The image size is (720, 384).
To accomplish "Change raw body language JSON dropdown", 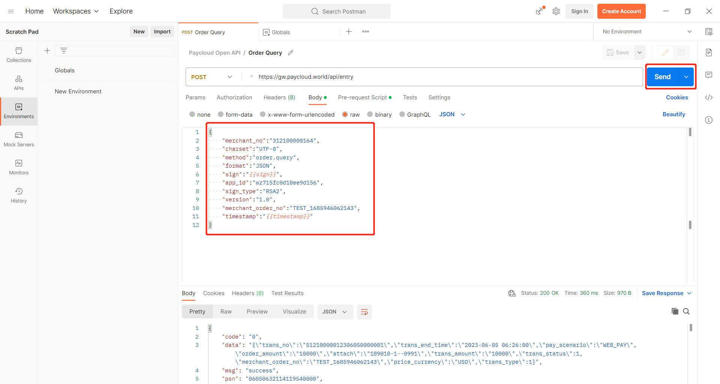I will pos(452,114).
